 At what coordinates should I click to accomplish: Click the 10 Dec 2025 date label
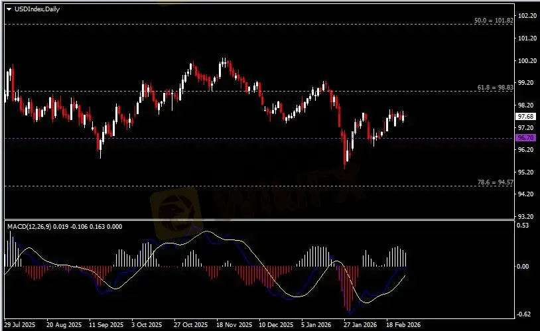(x=276, y=325)
